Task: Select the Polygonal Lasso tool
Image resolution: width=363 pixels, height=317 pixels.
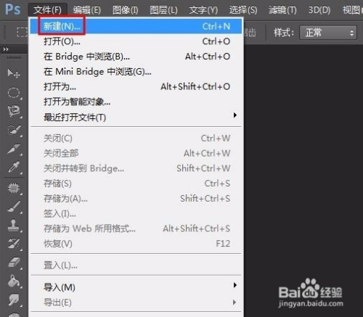Action: [x=14, y=111]
